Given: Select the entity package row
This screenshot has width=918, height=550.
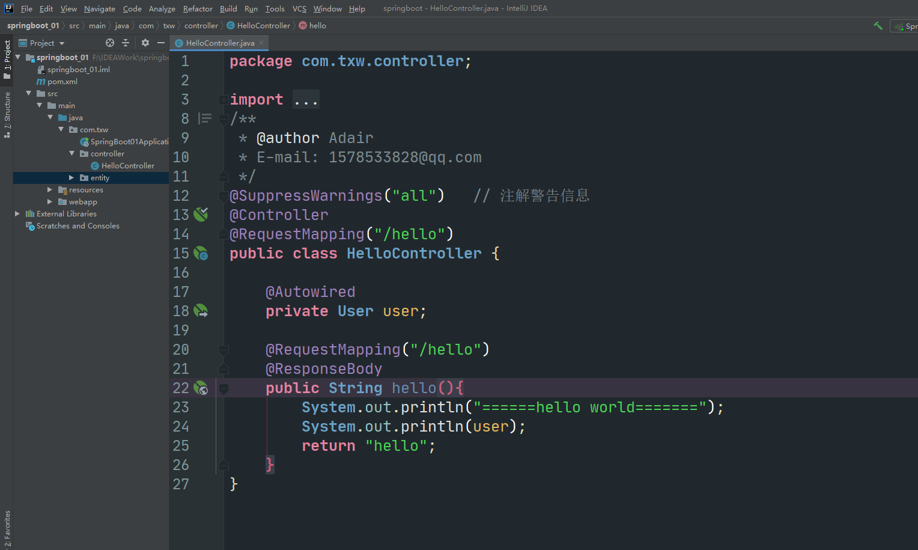Looking at the screenshot, I should (x=91, y=177).
